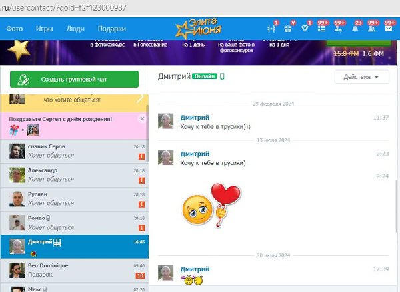Click the diamond VIP icon
Viewport: 400px width, 292px height.
click(x=305, y=29)
